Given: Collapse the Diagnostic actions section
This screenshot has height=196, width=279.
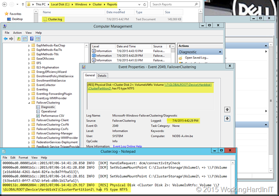Looking at the screenshot, I should (220, 52).
